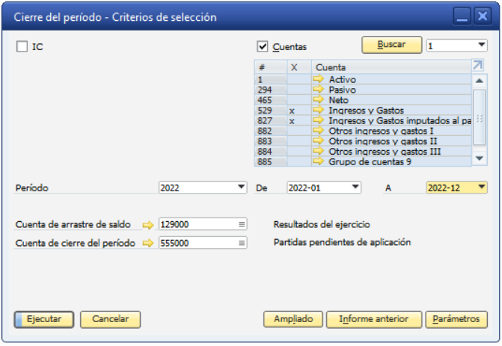Follow the yellow arrow for Neto account
This screenshot has width=502, height=346.
(318, 99)
